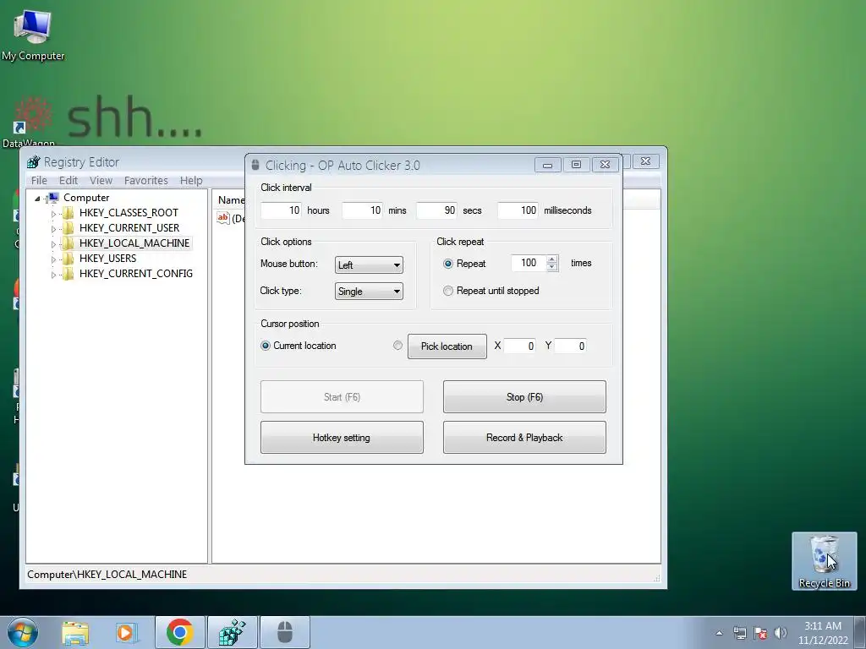Minimize the OP Auto Clicker window
Image resolution: width=866 pixels, height=649 pixels.
point(547,165)
